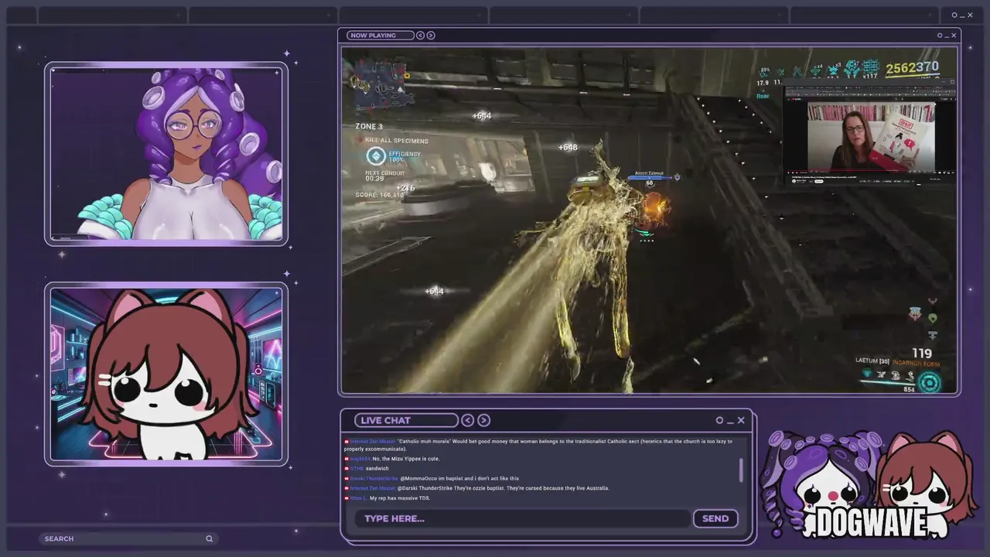Click the Live Chat scrollbar thumb

coord(741,470)
